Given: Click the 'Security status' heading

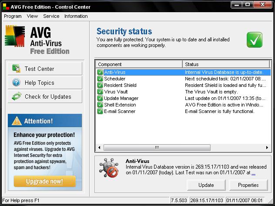Looking at the screenshot, I should click(x=124, y=31).
